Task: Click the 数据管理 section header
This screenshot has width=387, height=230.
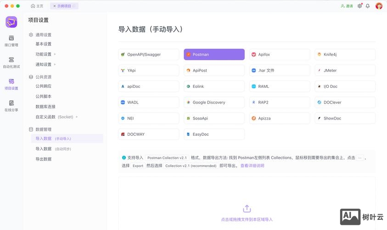Action: click(40, 129)
